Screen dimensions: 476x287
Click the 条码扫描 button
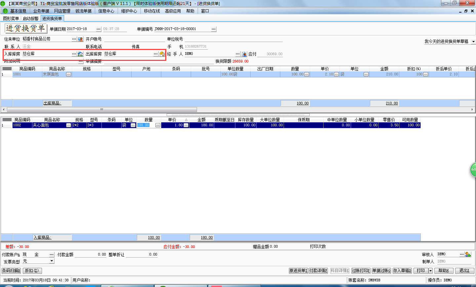coord(11,271)
